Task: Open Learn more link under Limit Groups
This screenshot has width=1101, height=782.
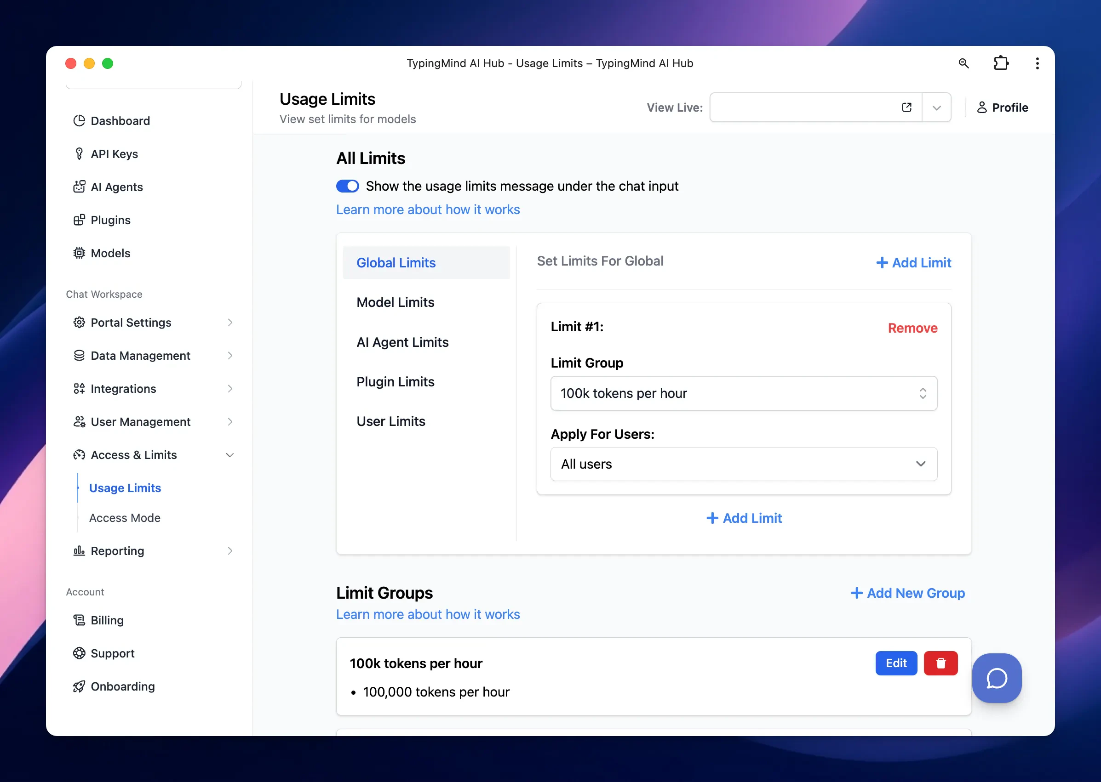Action: (428, 615)
